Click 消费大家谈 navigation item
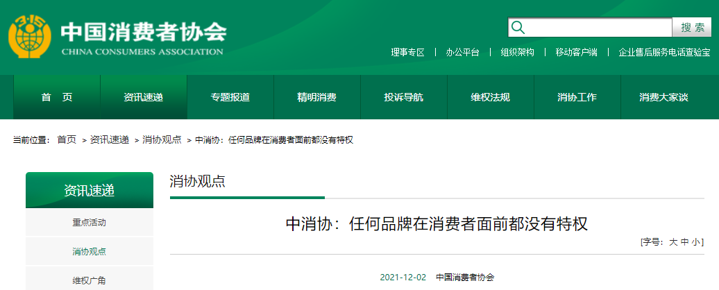The width and height of the screenshot is (719, 290). [663, 97]
